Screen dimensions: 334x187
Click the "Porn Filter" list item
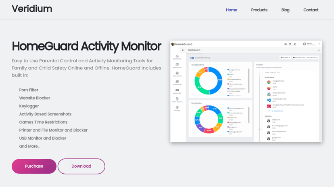pyautogui.click(x=29, y=90)
